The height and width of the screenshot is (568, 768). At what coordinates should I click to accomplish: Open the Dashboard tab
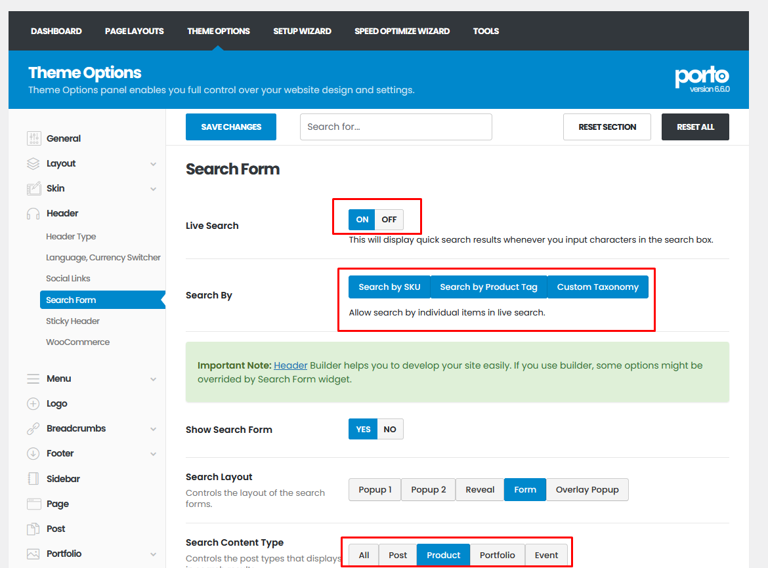tap(56, 31)
